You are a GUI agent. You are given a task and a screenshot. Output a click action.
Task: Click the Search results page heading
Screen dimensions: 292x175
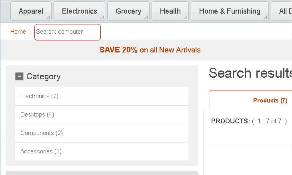coord(250,73)
